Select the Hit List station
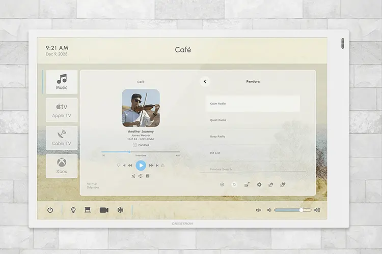This screenshot has height=254, width=382. click(253, 153)
